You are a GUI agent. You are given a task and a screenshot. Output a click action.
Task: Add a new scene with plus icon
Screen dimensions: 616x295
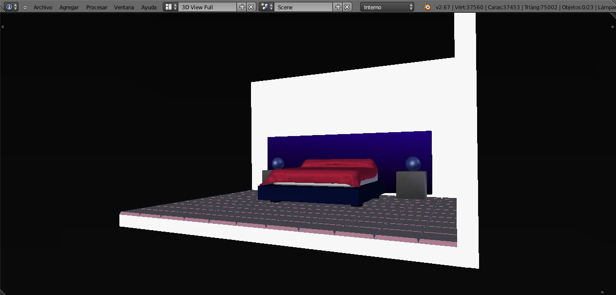338,7
